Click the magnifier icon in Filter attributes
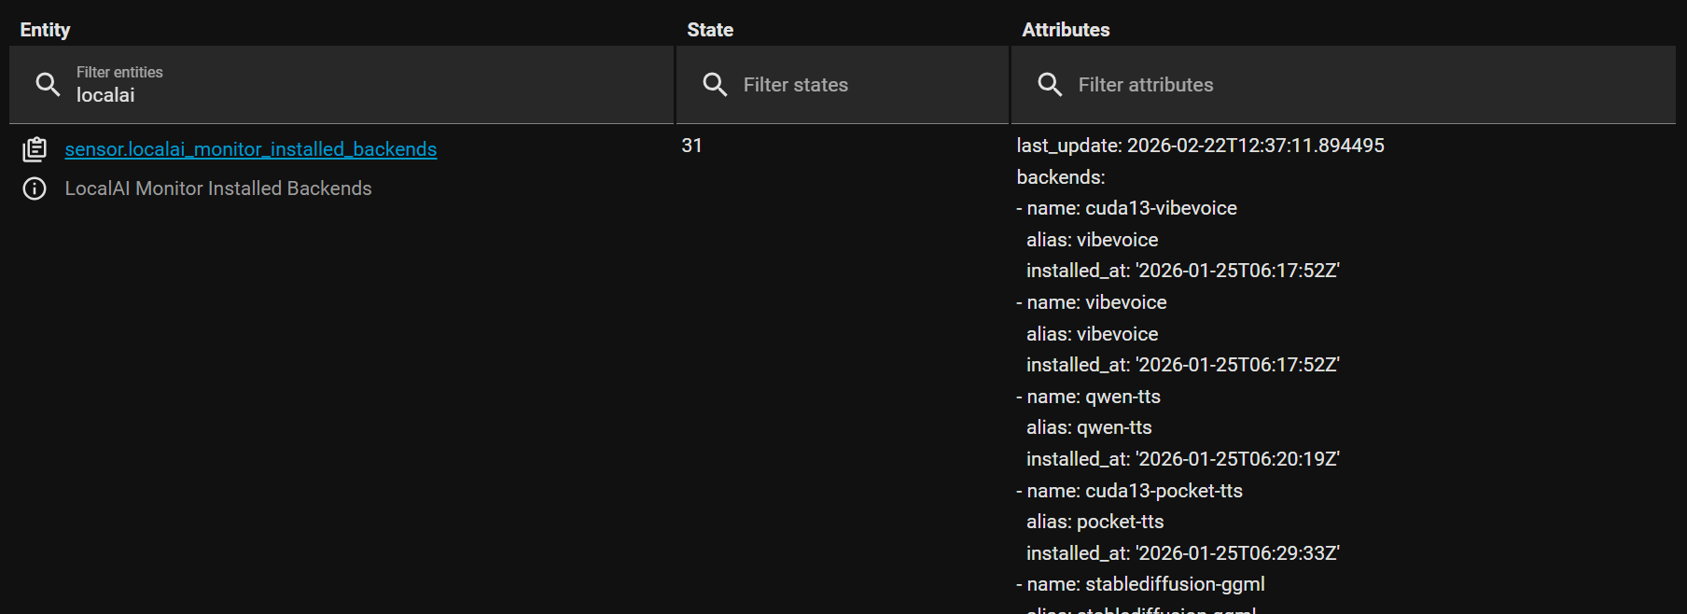 pyautogui.click(x=1050, y=85)
